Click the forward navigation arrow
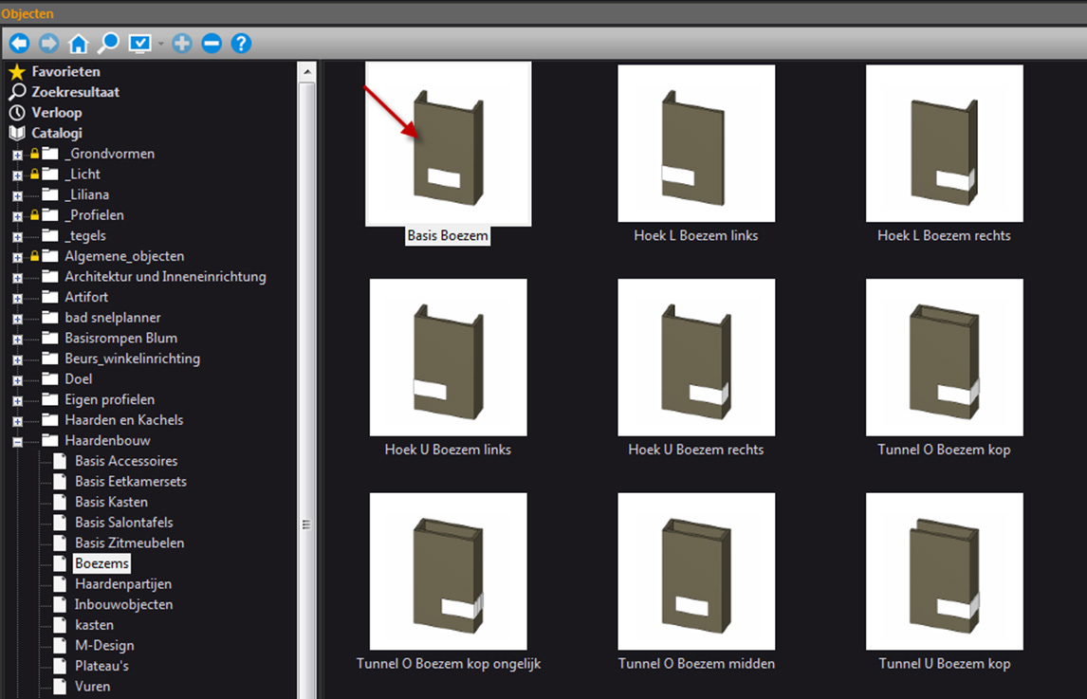Image resolution: width=1087 pixels, height=699 pixels. [47, 43]
